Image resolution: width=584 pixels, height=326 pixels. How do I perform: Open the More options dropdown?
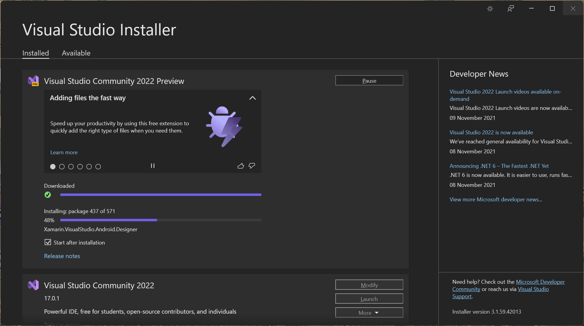pos(369,312)
